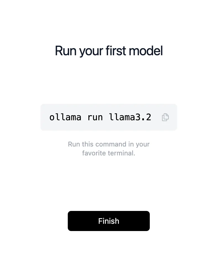
Task: Copy the ollama run command to clipboard
Action: click(165, 117)
